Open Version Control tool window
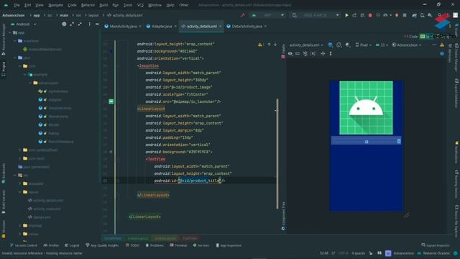The image size is (460, 259). coord(24,245)
